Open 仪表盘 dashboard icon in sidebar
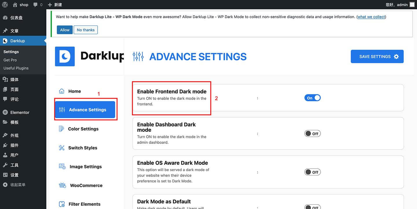Screen dimensions: 417x209 pyautogui.click(x=5, y=18)
